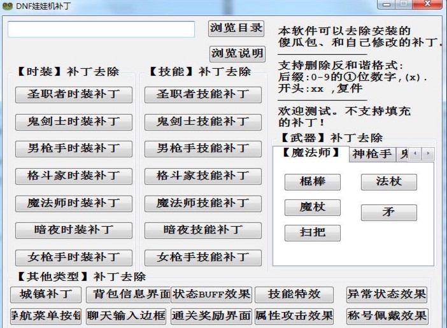Click the 称号佩戴效果 button
This screenshot has height=328, width=447.
pyautogui.click(x=387, y=317)
